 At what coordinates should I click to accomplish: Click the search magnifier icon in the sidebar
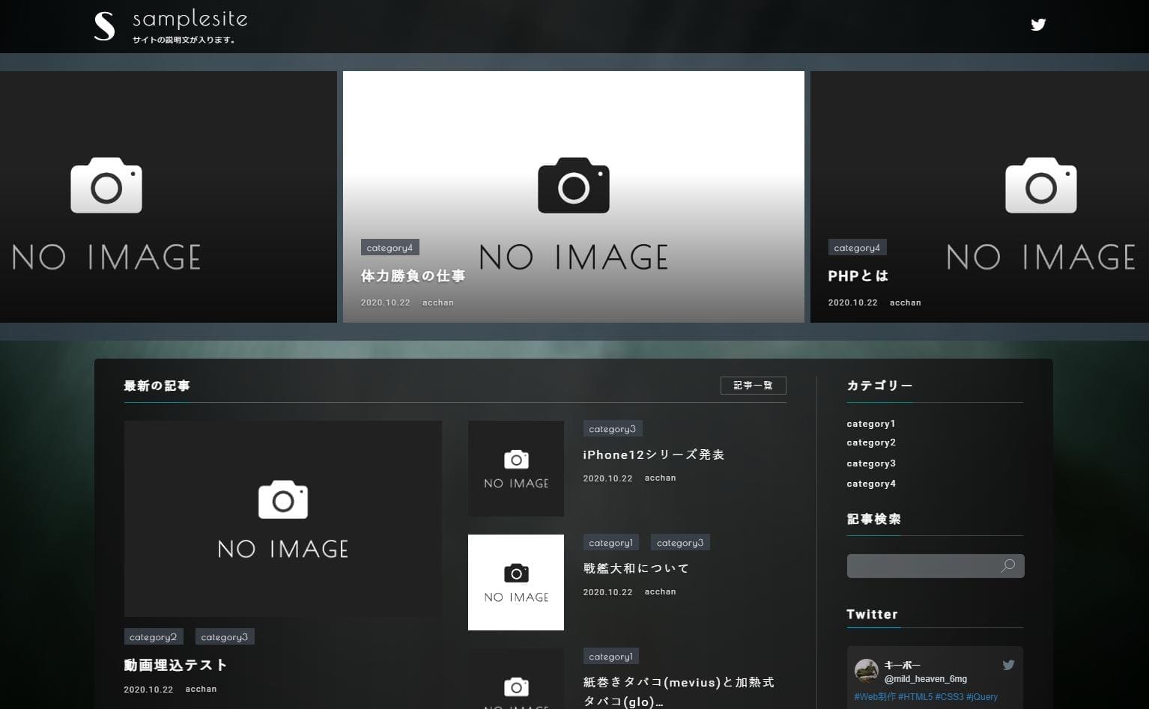1008,566
